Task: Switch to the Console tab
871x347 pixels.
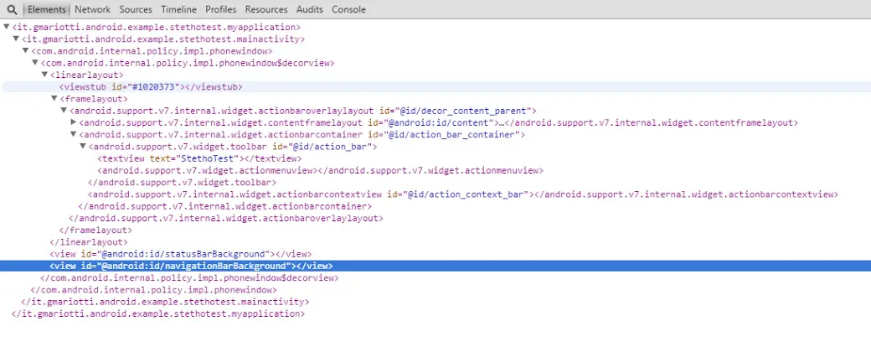Action: coord(349,9)
